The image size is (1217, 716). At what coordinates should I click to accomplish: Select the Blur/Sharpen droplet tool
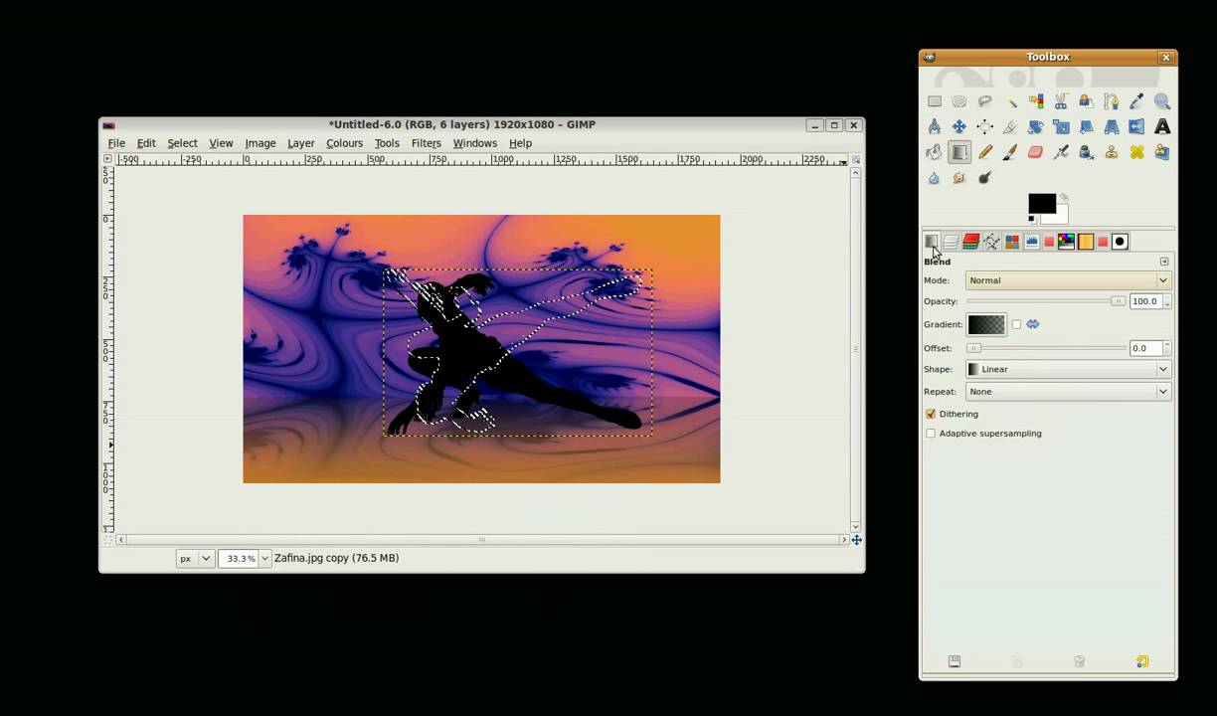pyautogui.click(x=935, y=178)
